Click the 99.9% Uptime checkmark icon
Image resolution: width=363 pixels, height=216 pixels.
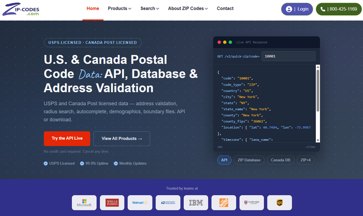coord(82,163)
